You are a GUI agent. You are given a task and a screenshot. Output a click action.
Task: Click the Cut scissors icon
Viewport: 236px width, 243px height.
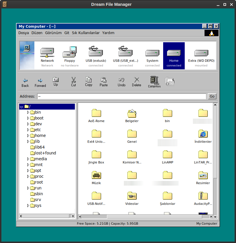[x=73, y=80]
